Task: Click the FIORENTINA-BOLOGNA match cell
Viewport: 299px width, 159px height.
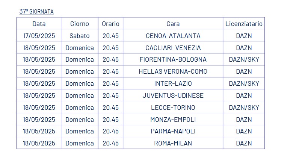Action: pyautogui.click(x=173, y=59)
